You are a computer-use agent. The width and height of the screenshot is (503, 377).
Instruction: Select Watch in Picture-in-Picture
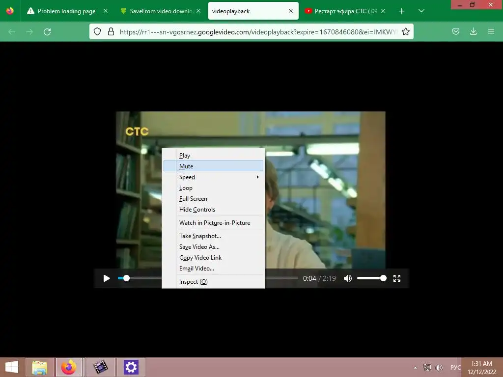click(213, 223)
